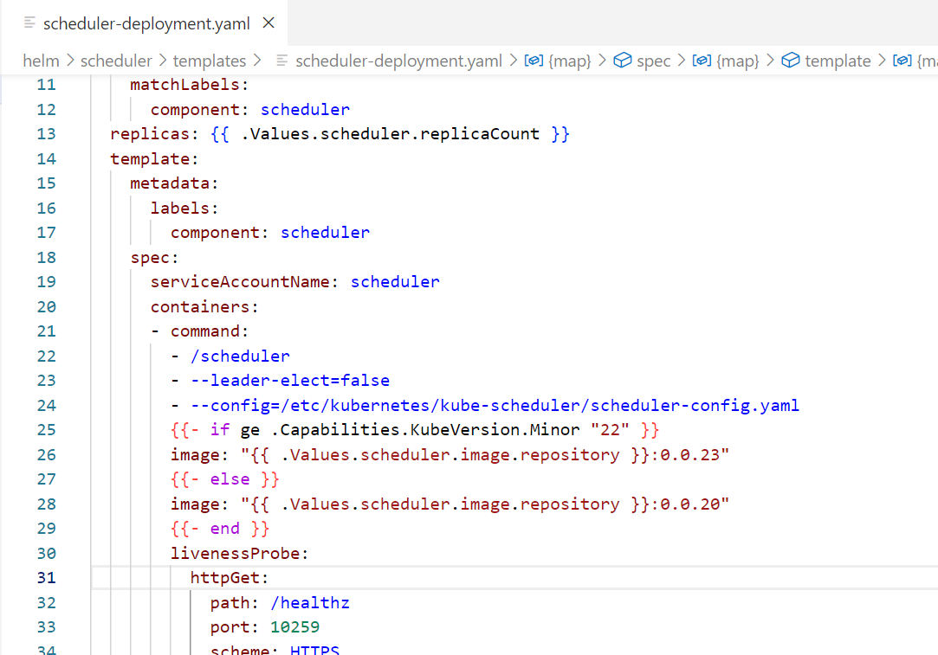This screenshot has width=938, height=655.
Task: Click the port value 10259
Action: (295, 627)
